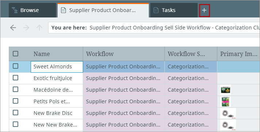Switch to the Browse tab

pyautogui.click(x=32, y=10)
